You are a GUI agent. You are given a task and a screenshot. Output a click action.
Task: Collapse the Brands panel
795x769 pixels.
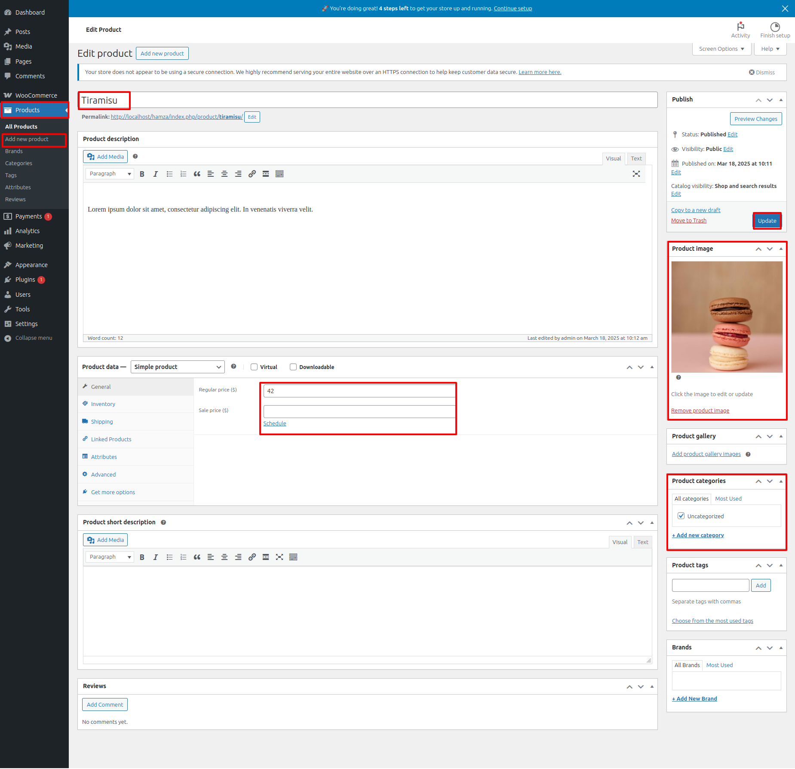click(x=781, y=648)
